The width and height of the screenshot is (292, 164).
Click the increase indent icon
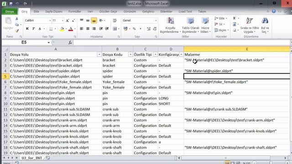click(107, 29)
